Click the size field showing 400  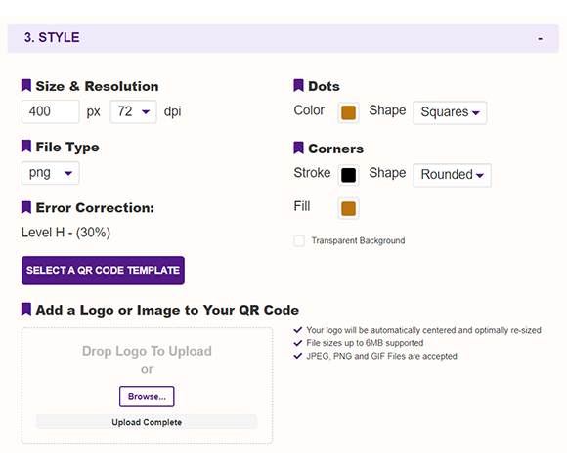[50, 111]
